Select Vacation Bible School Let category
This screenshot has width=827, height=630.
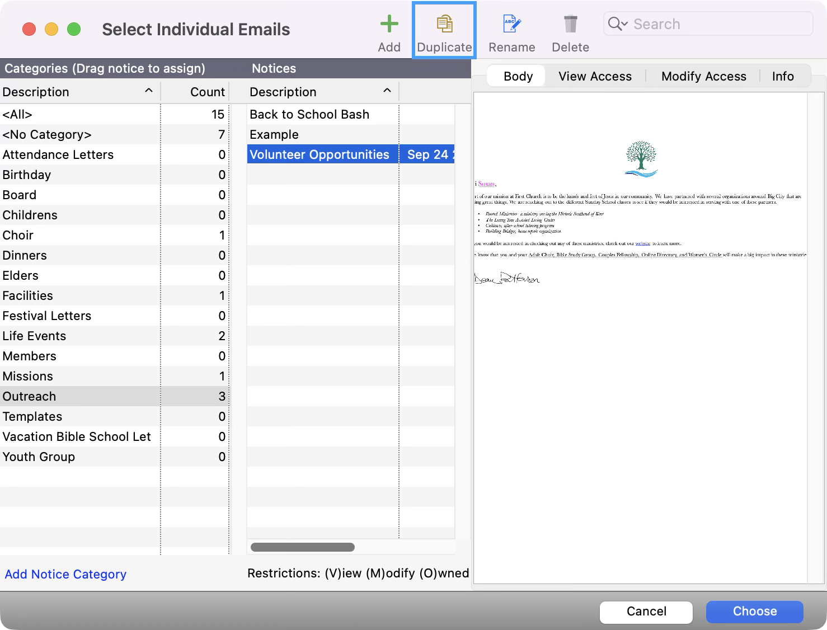click(x=115, y=436)
